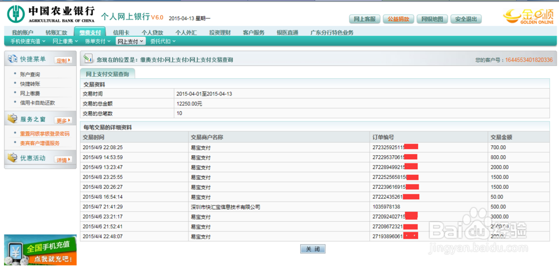Click the 12250.00元 total amount value
This screenshot has width=559, height=267.
click(x=189, y=103)
